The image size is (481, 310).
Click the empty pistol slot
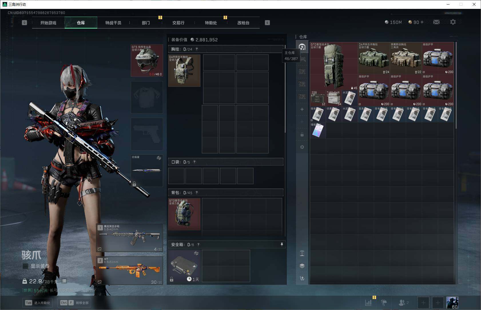coord(147,134)
